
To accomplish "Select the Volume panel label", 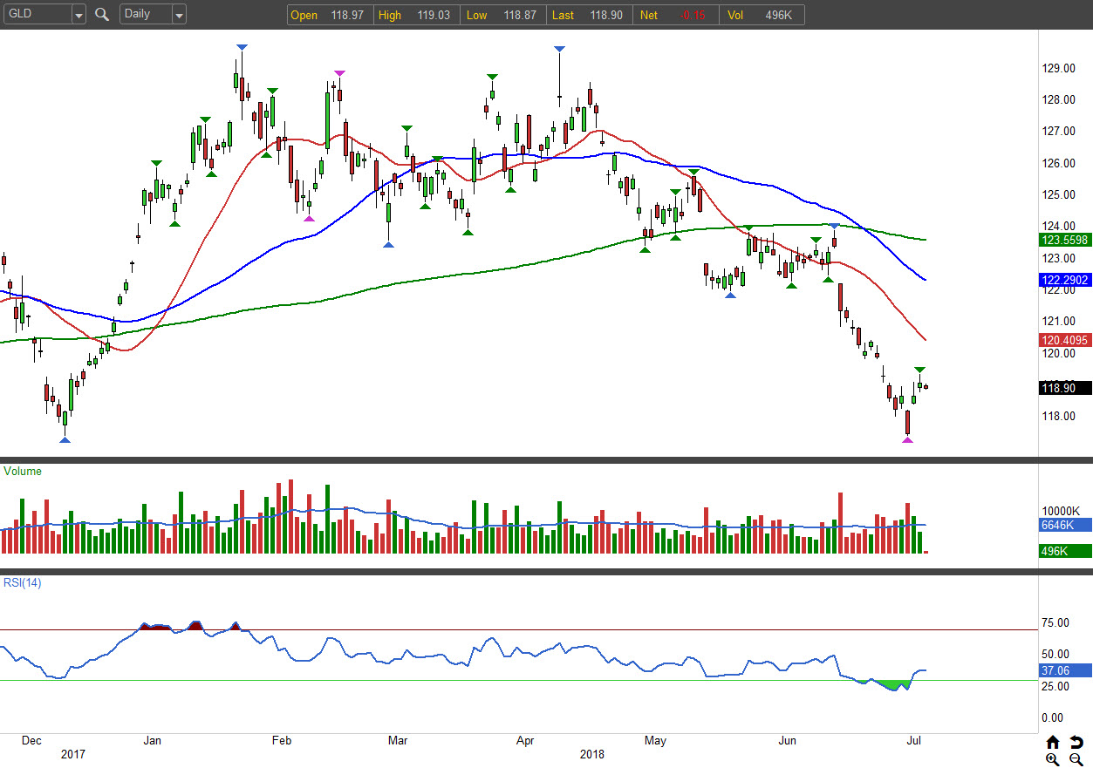I will pyautogui.click(x=23, y=472).
